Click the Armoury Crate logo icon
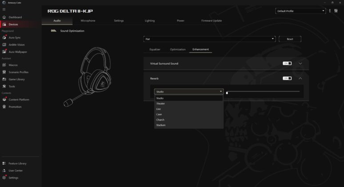Image resolution: width=344 pixels, height=187 pixels. click(4, 3)
